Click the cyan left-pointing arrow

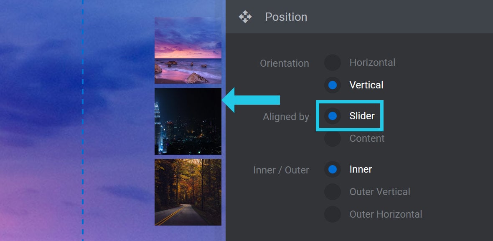click(x=251, y=100)
